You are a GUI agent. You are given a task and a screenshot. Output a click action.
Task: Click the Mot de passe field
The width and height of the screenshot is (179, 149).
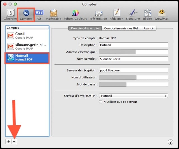133,84
